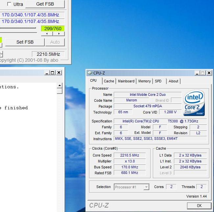Image resolution: width=214 pixels, height=212 pixels.
Task: Open the Memory tab
Action: [x=145, y=81]
